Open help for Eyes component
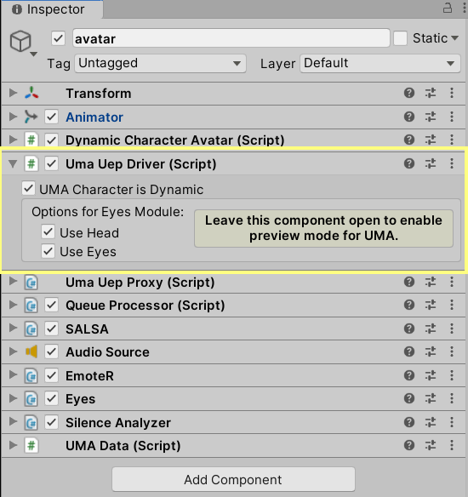Viewport: 468px width, 497px height. tap(409, 398)
